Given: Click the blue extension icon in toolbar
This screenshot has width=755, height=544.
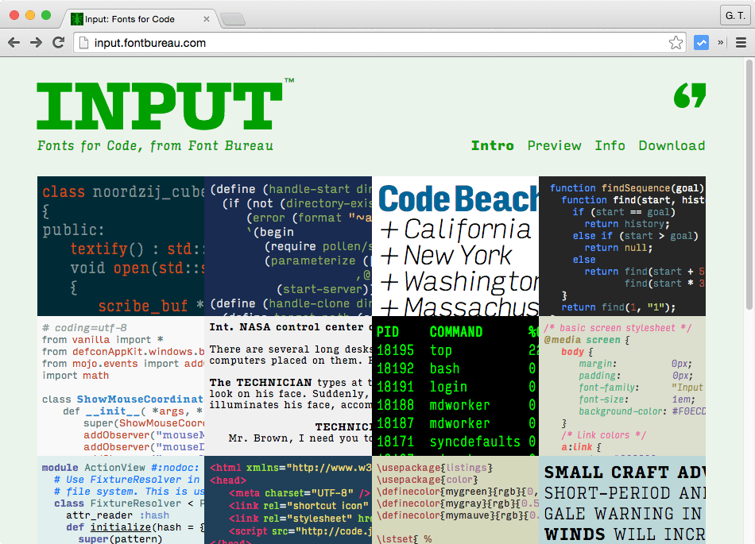Looking at the screenshot, I should [x=701, y=43].
